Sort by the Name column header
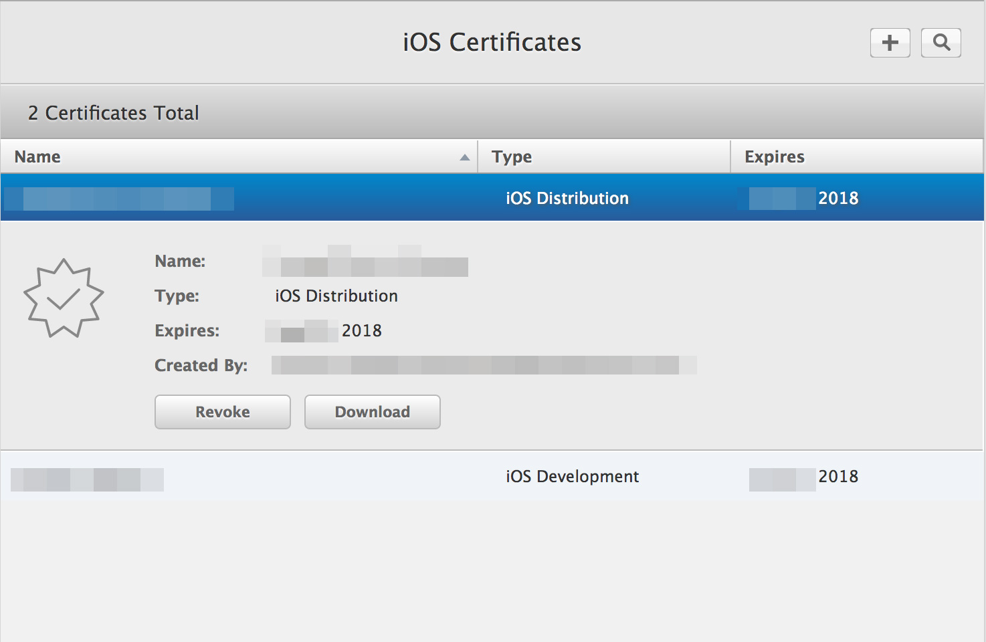The height and width of the screenshot is (642, 986). 239,156
